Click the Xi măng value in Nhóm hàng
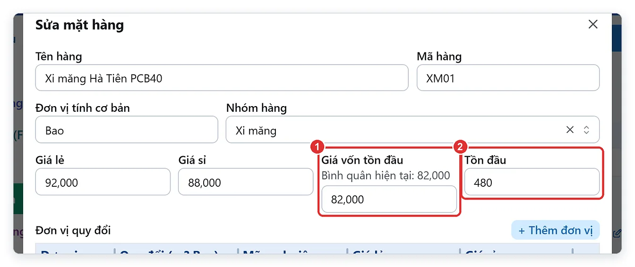Image resolution: width=635 pixels, height=267 pixels. (256, 130)
